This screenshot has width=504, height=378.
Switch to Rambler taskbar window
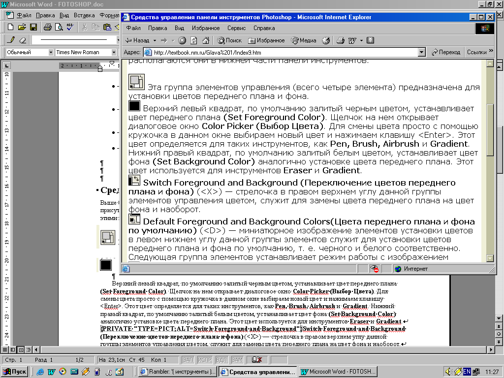178,372
